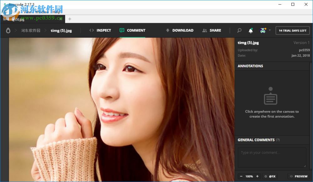
Task: Click the pc0359 uploader name
Action: point(304,50)
